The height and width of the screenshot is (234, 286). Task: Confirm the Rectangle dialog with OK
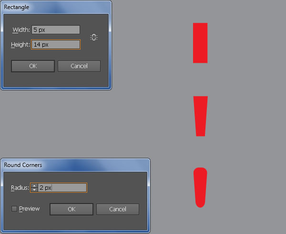pyautogui.click(x=33, y=66)
